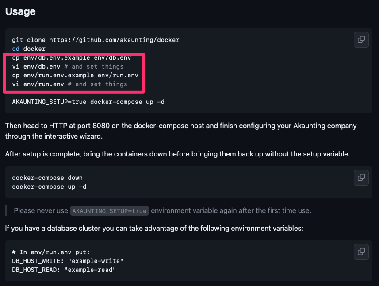
Task: Click the '# In env/run.env put:' comment
Action: coord(51,252)
